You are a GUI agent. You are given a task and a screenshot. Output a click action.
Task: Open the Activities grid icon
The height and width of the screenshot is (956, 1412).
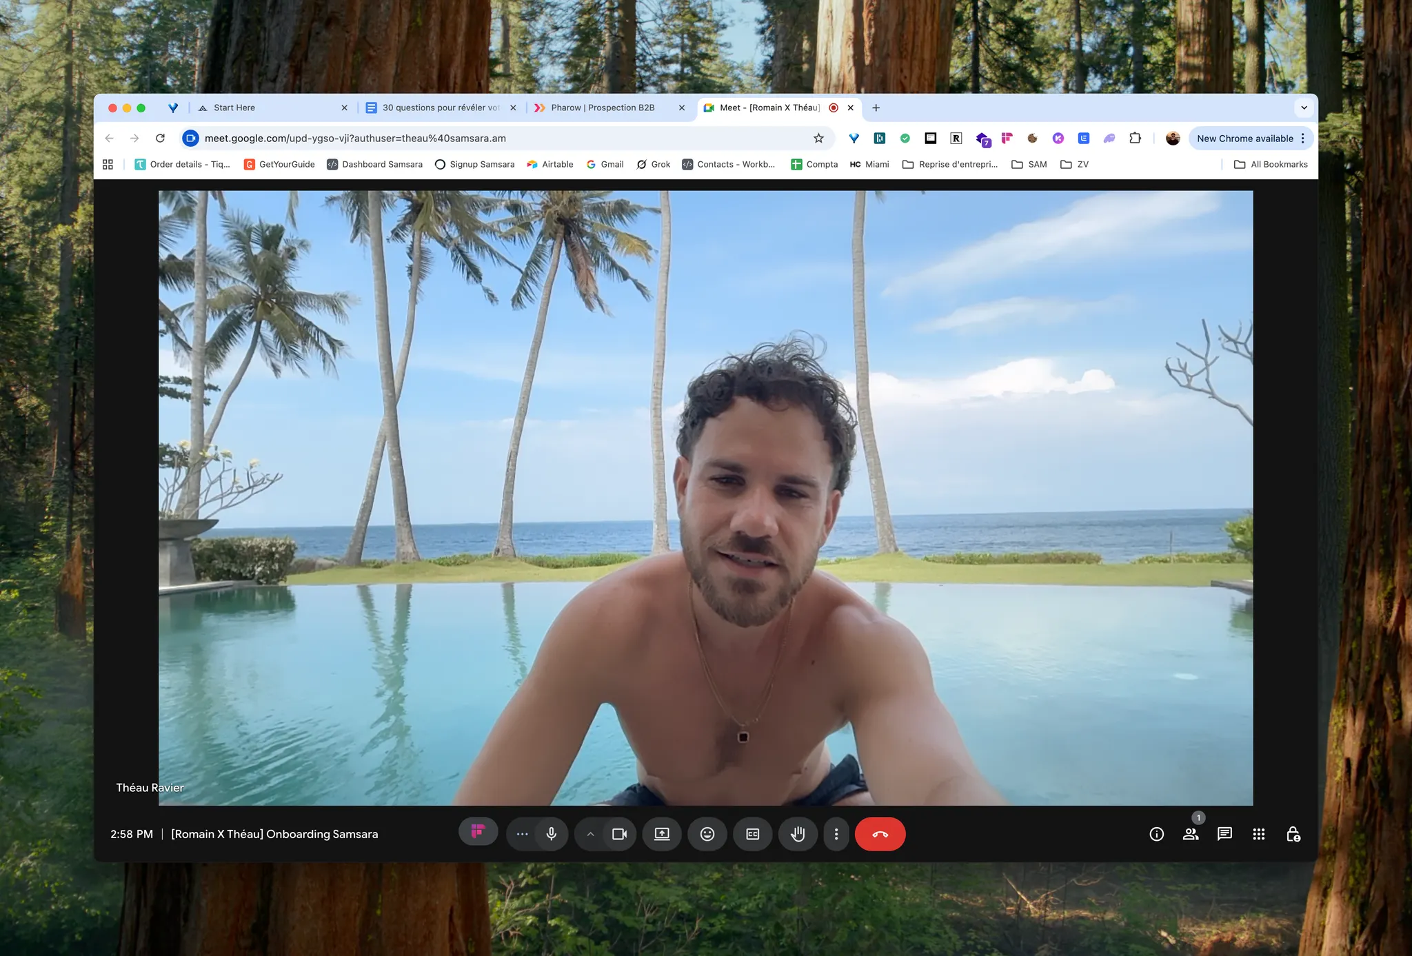pyautogui.click(x=1258, y=834)
